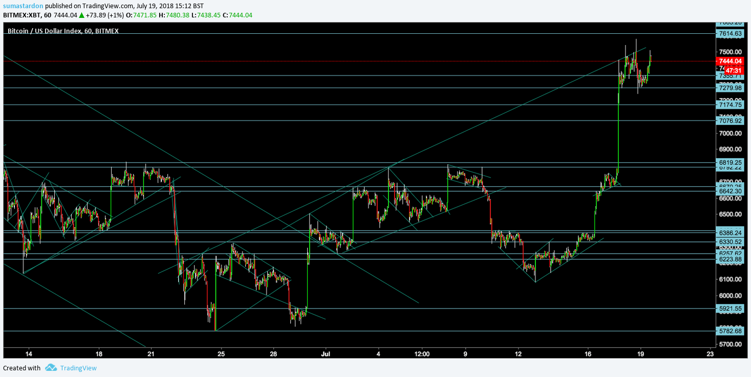
Task: Select the 7076.92 price level label
Action: 730,121
